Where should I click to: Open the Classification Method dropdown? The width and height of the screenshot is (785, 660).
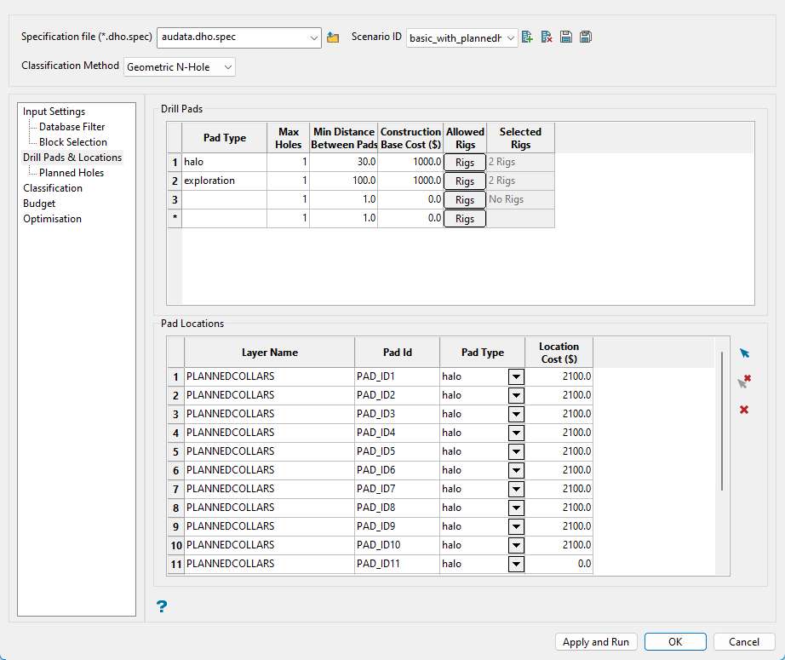(226, 66)
